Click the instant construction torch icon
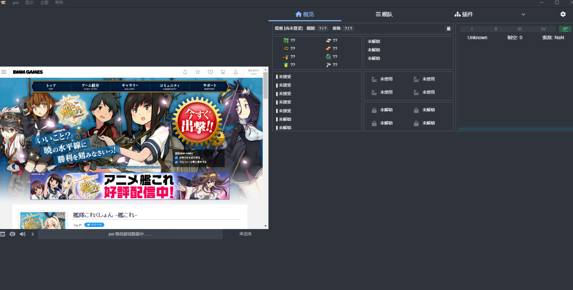The height and width of the screenshot is (290, 573). point(286,57)
